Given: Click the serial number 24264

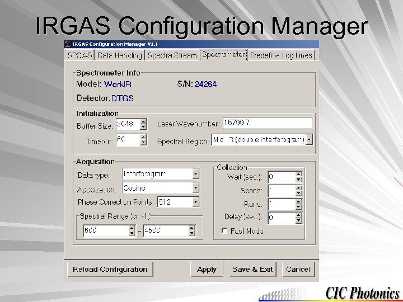Looking at the screenshot, I should (x=205, y=84).
